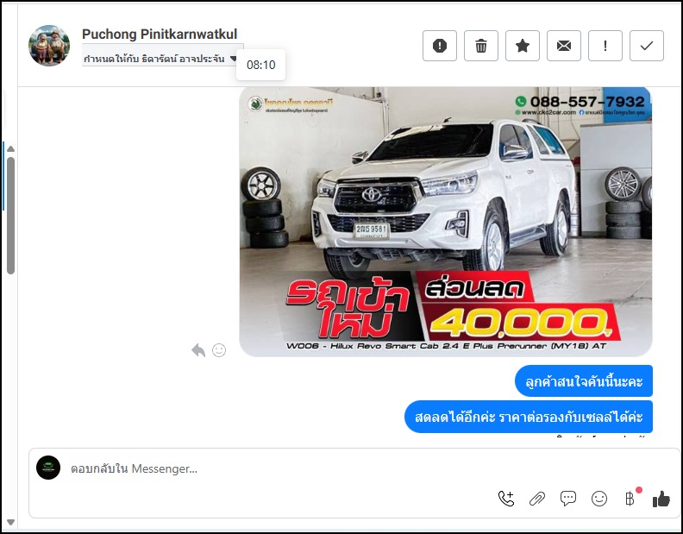Screen dimensions: 683x534
Task: Click the conversation scrollbar thumb
Action: coord(11,216)
